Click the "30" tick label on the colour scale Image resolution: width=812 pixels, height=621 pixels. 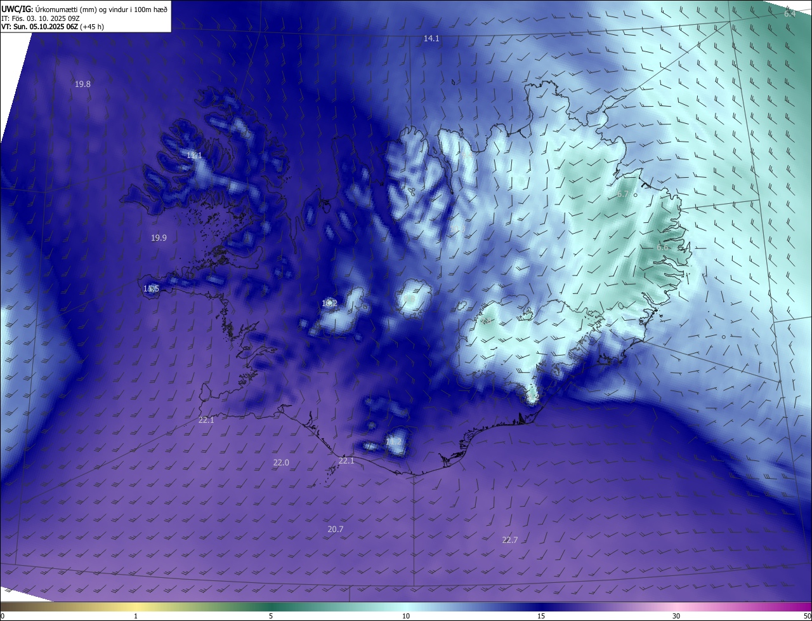pos(676,616)
